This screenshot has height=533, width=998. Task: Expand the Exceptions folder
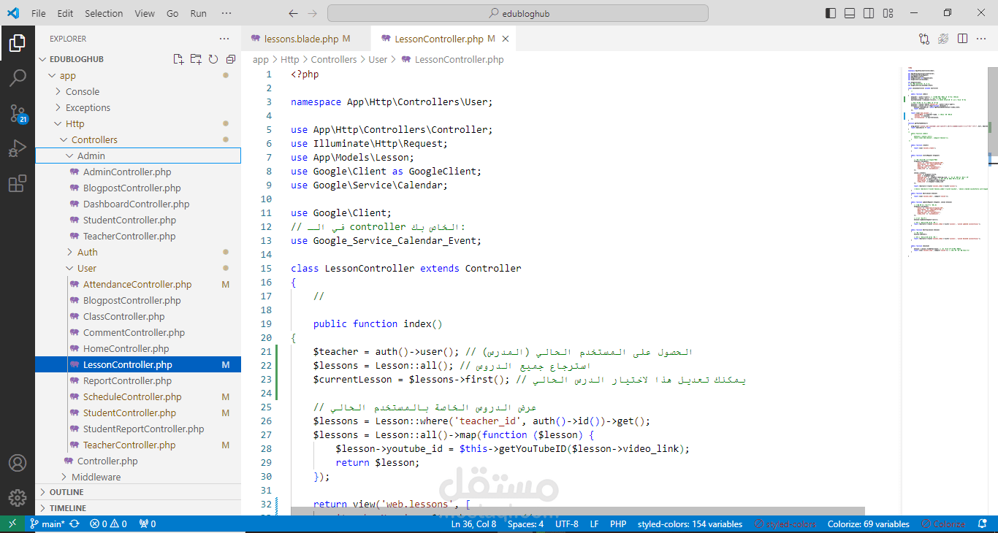pos(137,107)
